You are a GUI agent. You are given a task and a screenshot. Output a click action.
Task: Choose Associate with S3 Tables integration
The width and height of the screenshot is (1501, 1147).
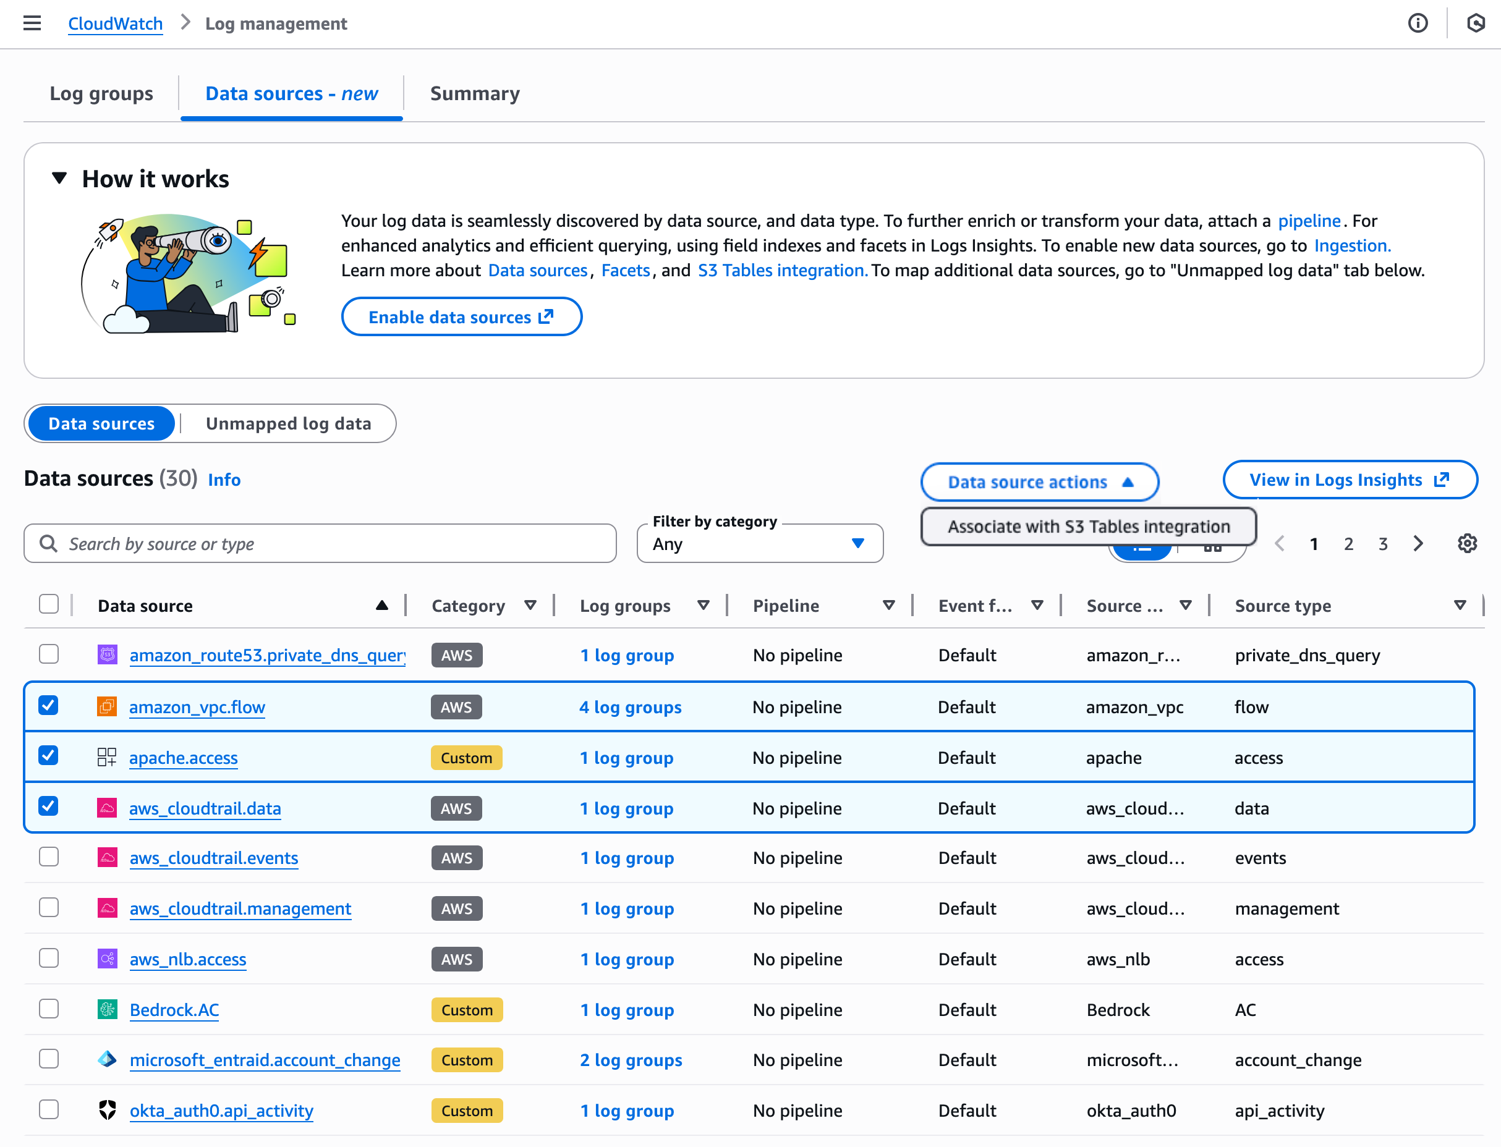click(1089, 527)
